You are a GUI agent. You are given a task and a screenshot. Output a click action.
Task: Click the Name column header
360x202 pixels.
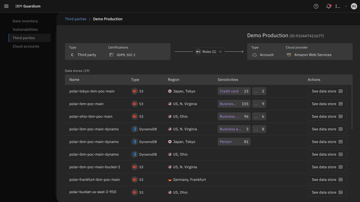[74, 80]
